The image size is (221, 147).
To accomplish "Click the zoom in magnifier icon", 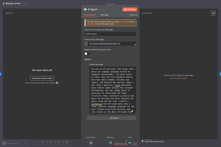I will pos(43,142).
